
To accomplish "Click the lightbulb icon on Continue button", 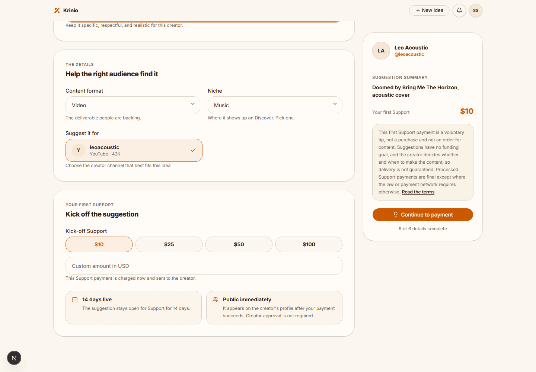I will click(396, 215).
